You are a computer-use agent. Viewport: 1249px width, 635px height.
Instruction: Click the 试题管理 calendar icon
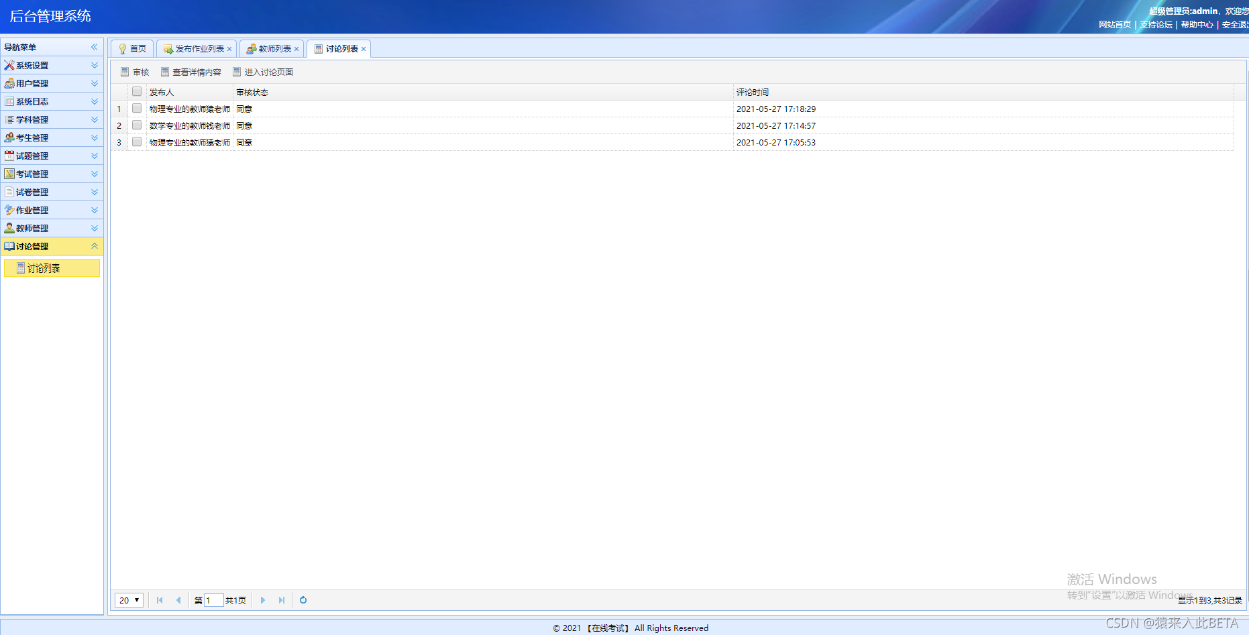point(9,156)
